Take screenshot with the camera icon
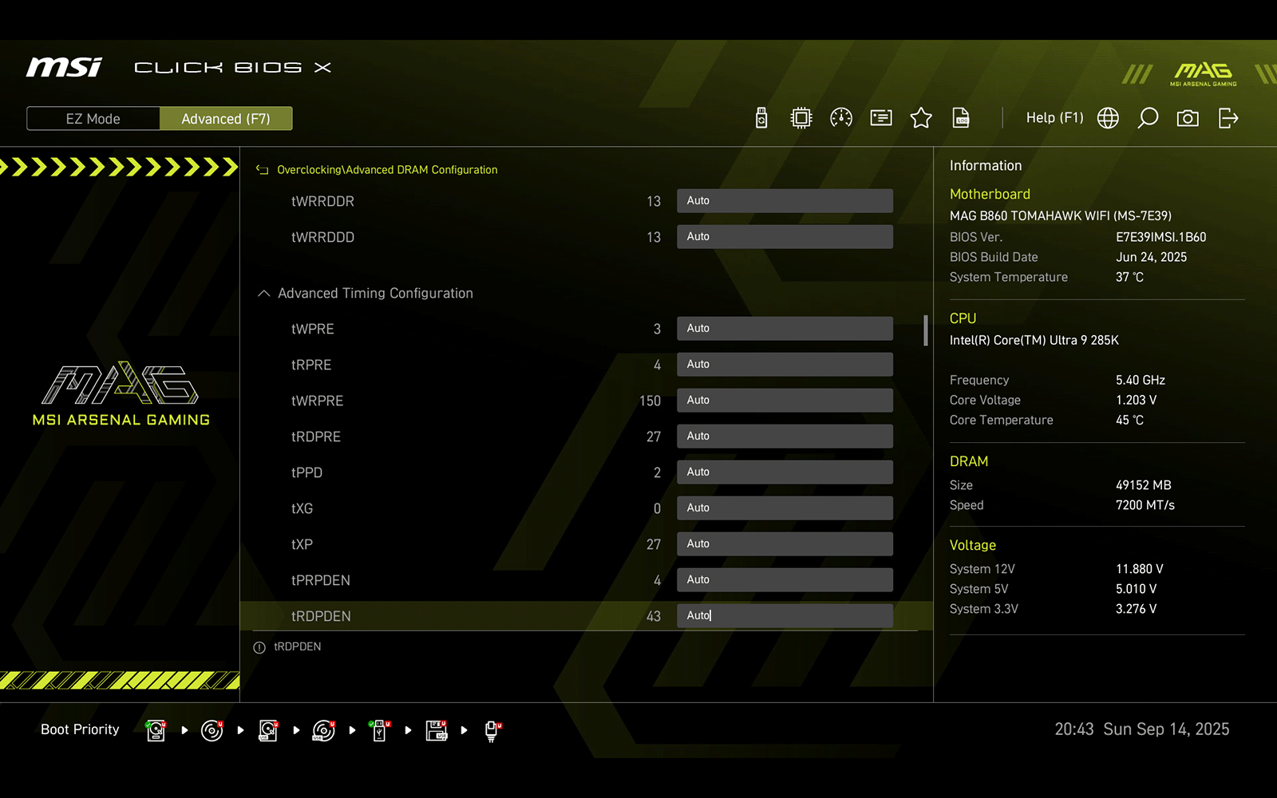The height and width of the screenshot is (798, 1277). (x=1188, y=118)
